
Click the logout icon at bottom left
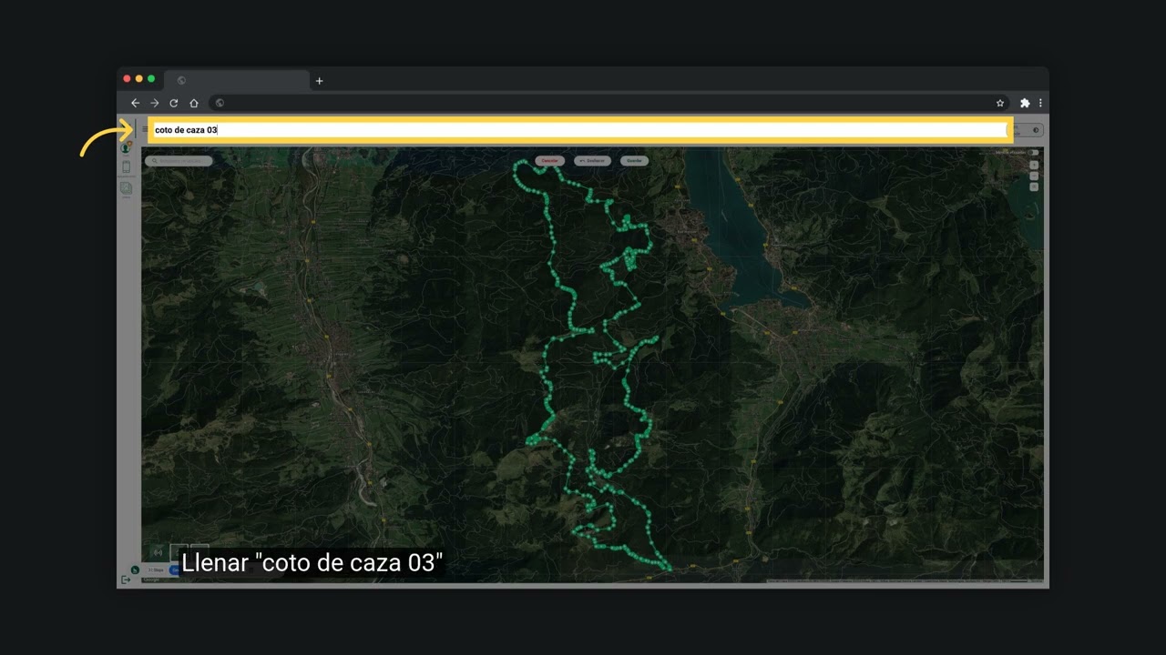(x=126, y=579)
